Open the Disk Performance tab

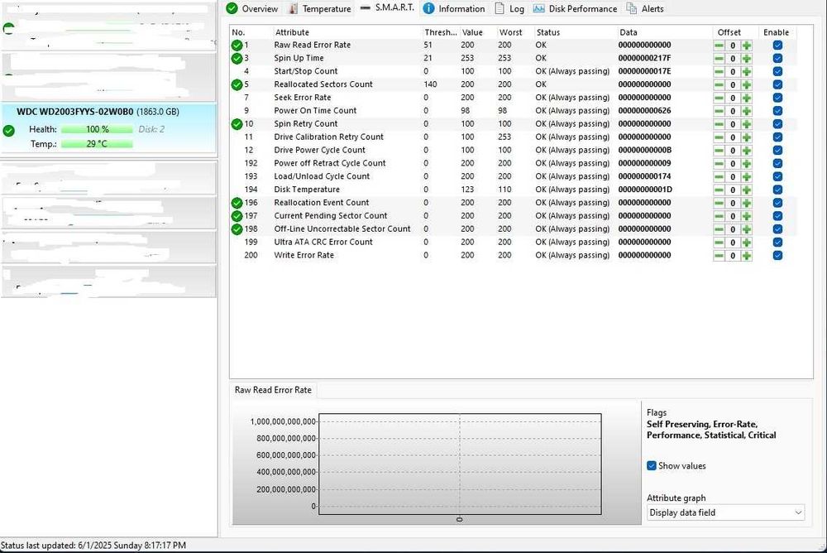[x=575, y=8]
